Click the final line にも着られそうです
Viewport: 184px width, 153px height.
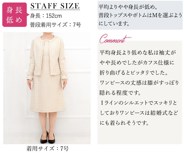[125, 123]
